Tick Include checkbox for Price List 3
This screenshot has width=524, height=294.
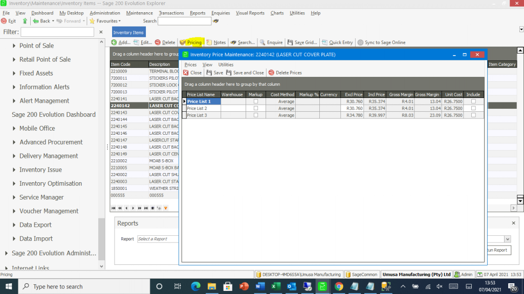pyautogui.click(x=473, y=115)
